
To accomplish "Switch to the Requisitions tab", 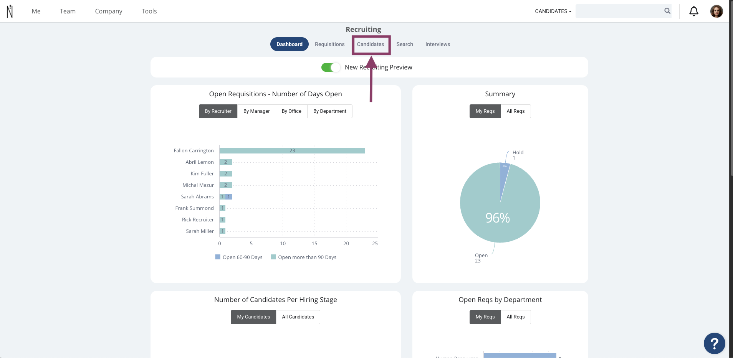I will [x=330, y=44].
